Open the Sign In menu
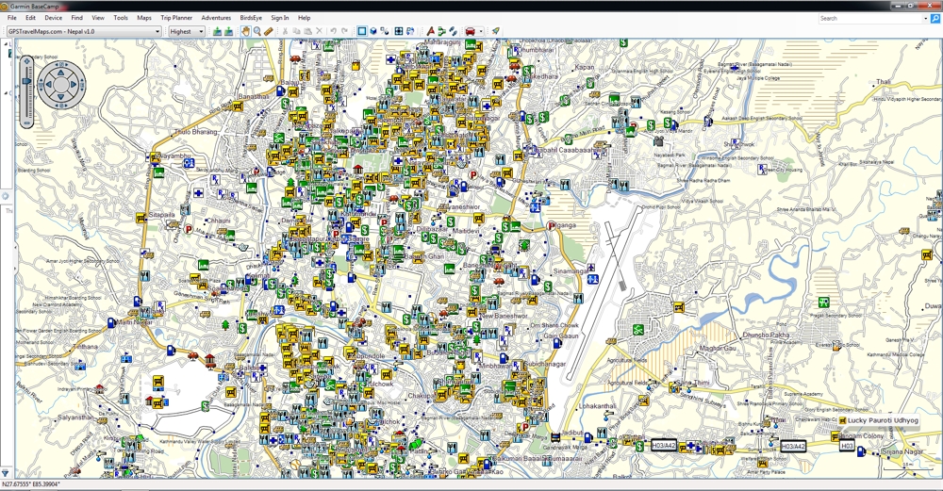 tap(280, 18)
